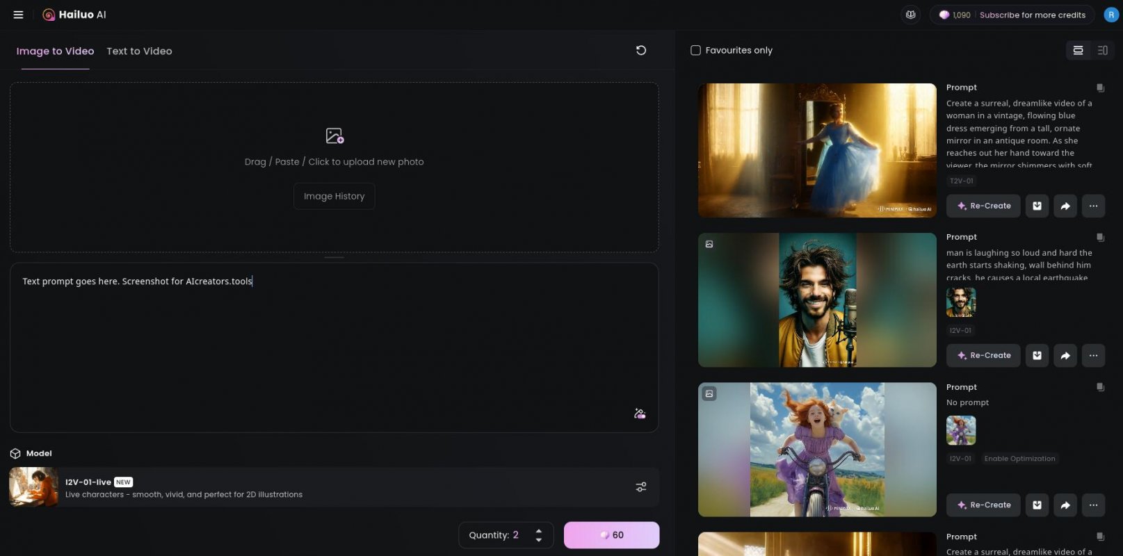Open the girl on motorcycle video thumbnail
This screenshot has width=1123, height=556.
pyautogui.click(x=817, y=450)
